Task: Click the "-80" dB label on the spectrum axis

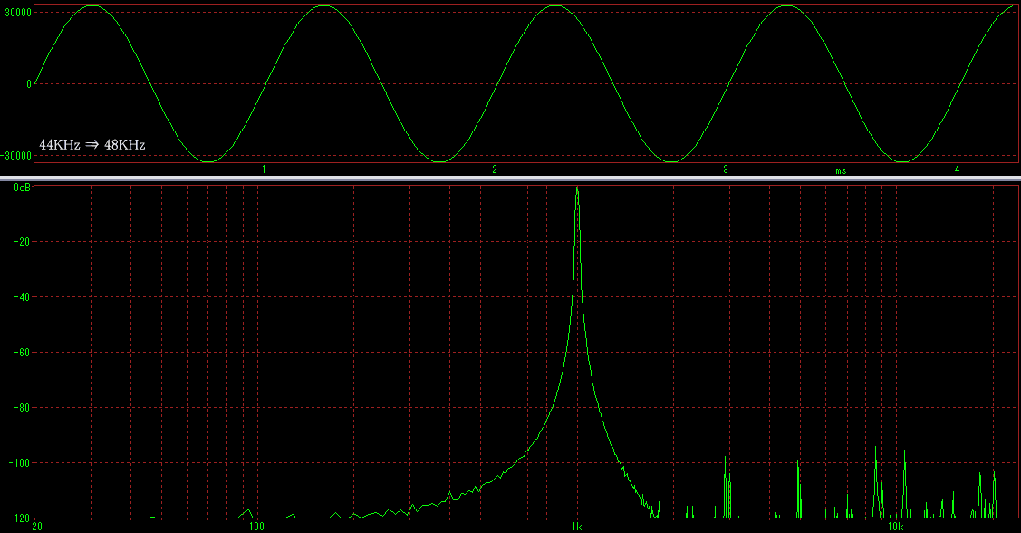Action: point(22,408)
